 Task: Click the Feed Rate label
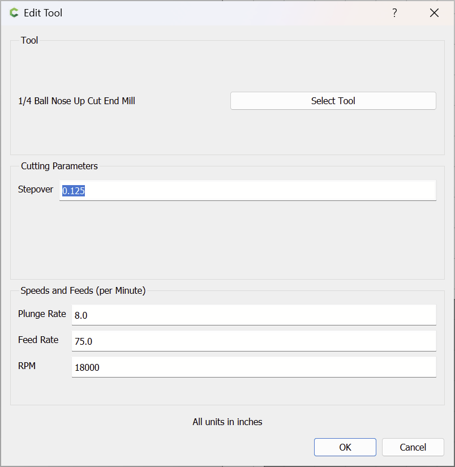point(38,340)
